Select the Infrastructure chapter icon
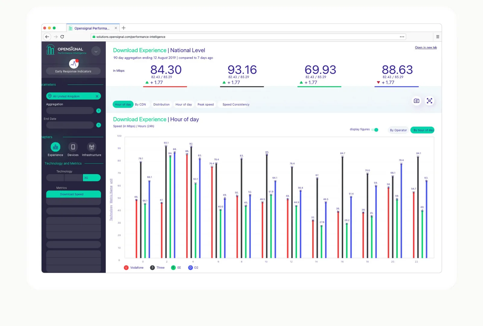 click(92, 147)
